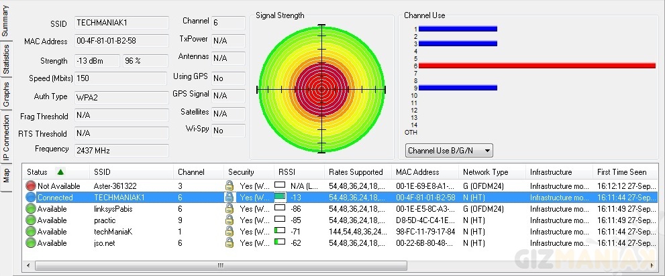The height and width of the screenshot is (276, 665).
Task: Switch to the Map side tab
Action: pyautogui.click(x=6, y=176)
